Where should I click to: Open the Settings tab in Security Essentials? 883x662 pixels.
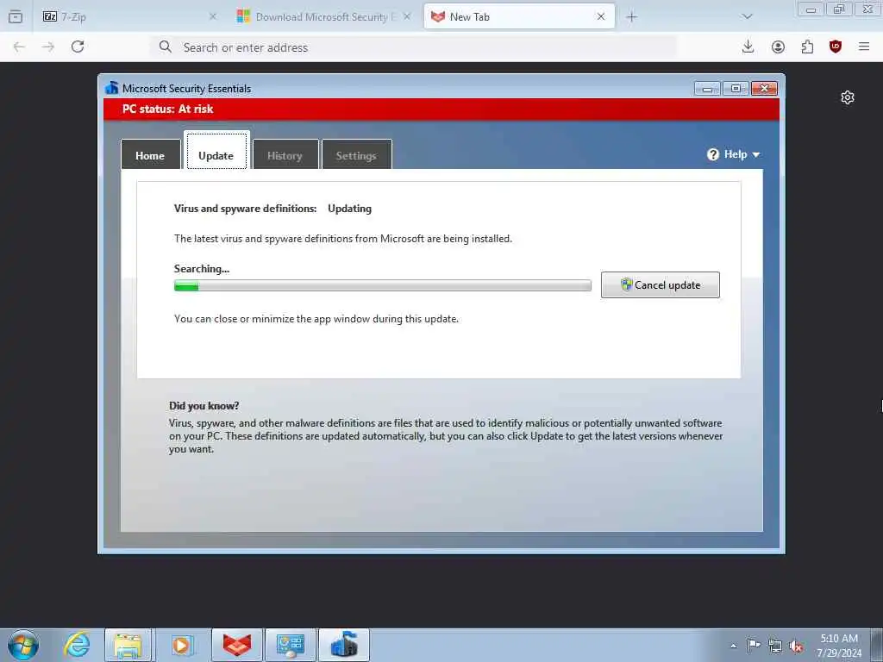(x=356, y=155)
